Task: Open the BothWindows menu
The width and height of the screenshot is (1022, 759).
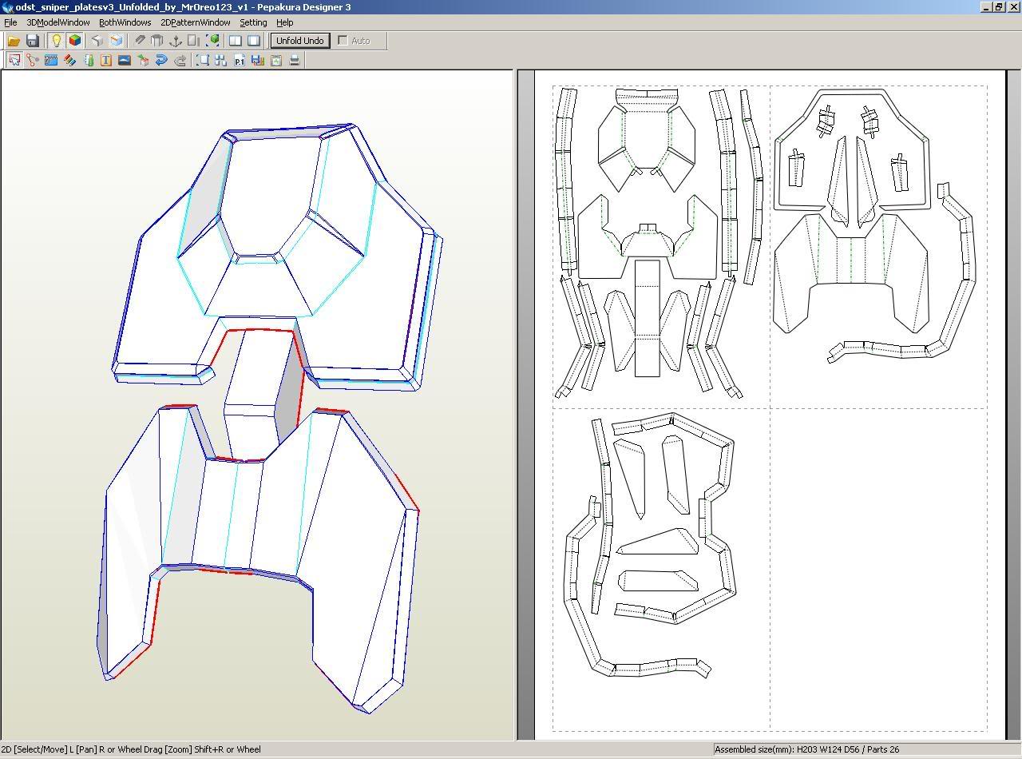Action: (125, 22)
